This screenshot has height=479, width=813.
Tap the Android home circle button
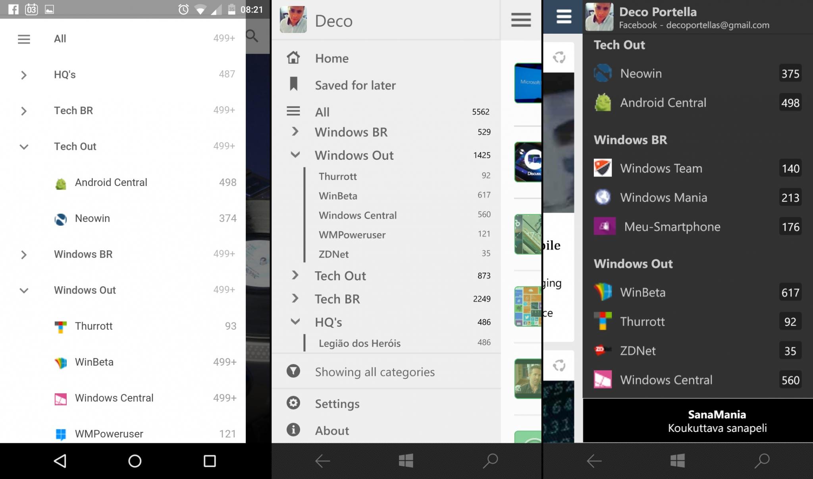click(x=135, y=461)
